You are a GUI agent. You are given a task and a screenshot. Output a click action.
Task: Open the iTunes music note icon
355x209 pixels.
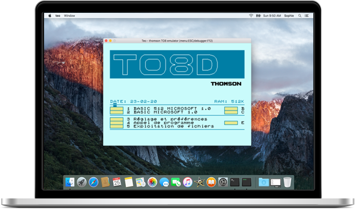(188, 182)
